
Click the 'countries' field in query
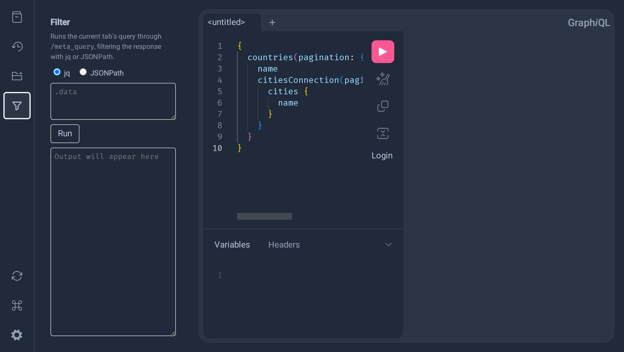[270, 57]
